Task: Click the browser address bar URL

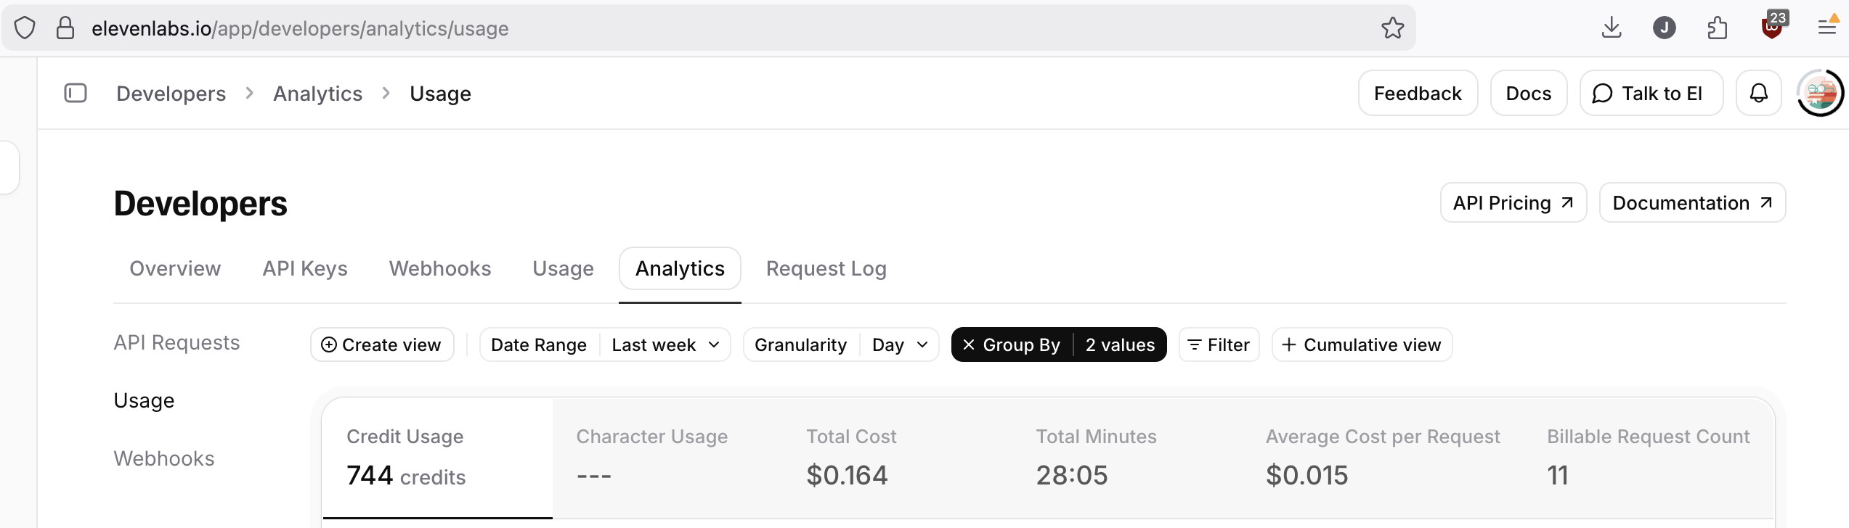Action: 300,28
